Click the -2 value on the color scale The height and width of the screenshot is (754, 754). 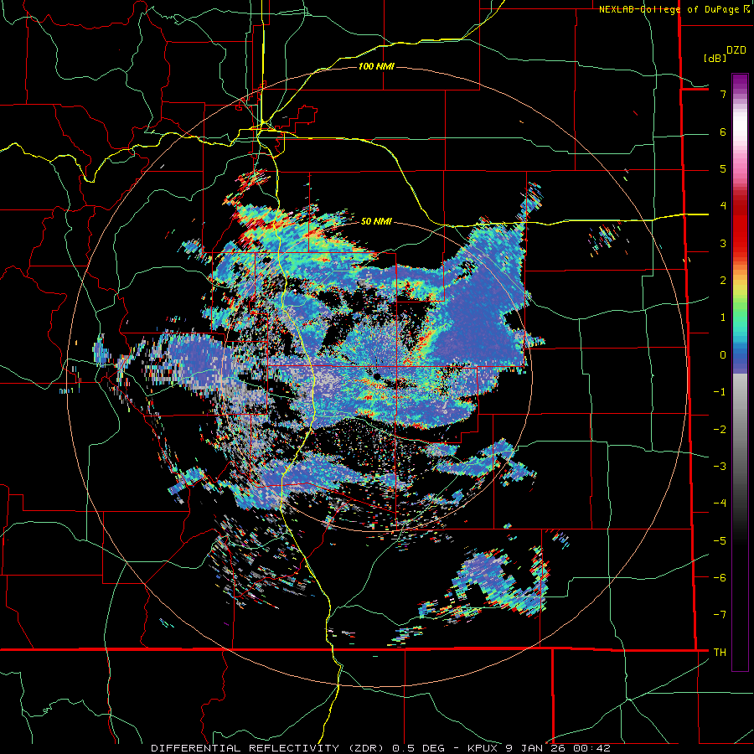[720, 430]
